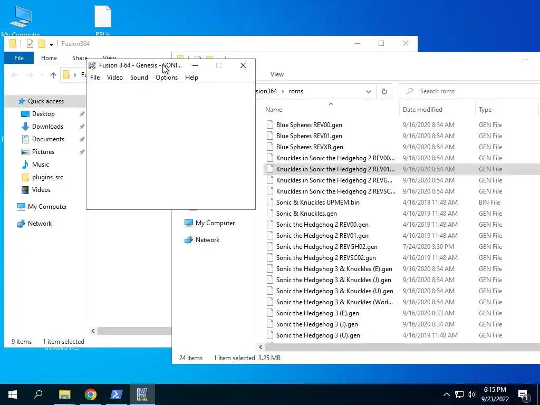Select Documents icon in sidebar
This screenshot has width=540, height=405.
tap(25, 139)
